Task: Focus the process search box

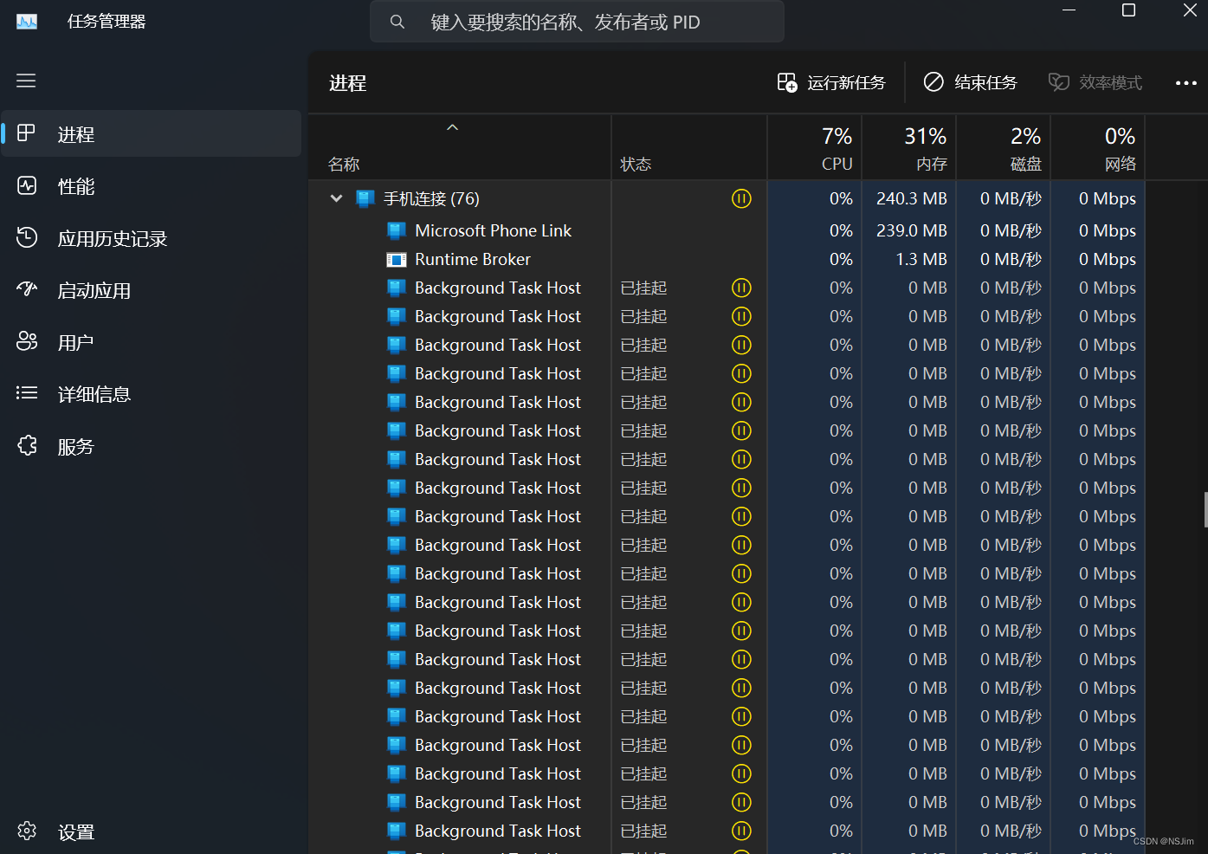Action: [x=577, y=22]
